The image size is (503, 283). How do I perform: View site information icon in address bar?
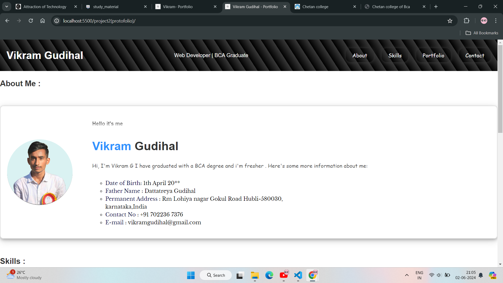tap(57, 21)
